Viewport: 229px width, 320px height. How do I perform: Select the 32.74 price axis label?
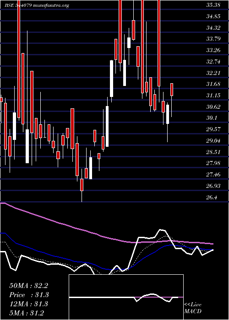click(213, 61)
